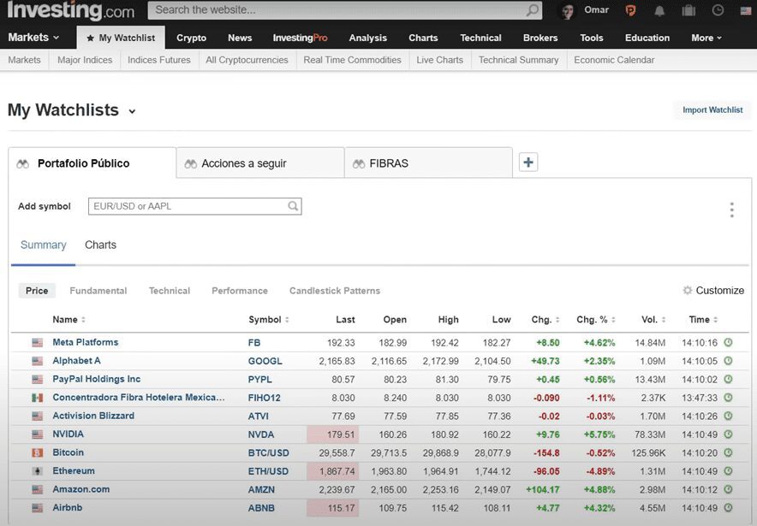Click the Customize gear icon

click(688, 291)
